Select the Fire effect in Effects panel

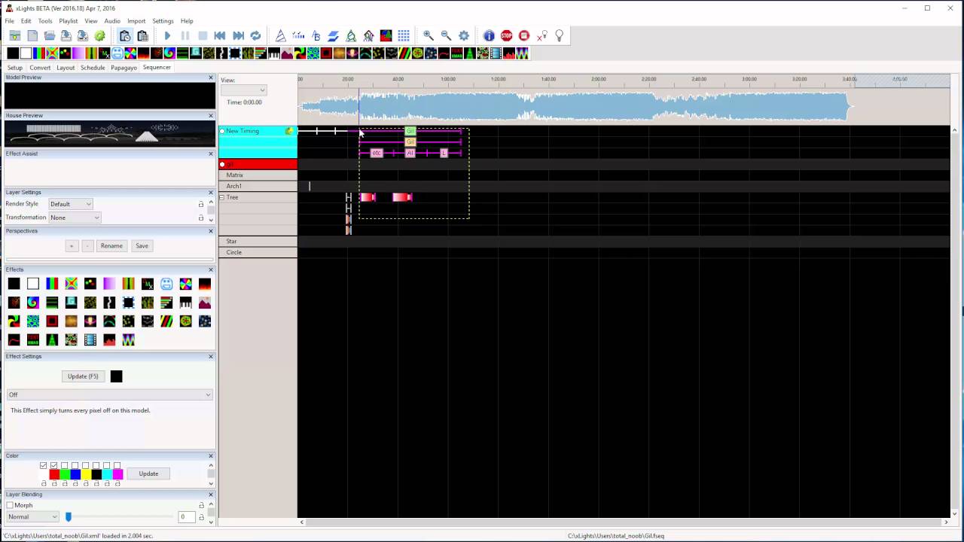pyautogui.click(x=205, y=284)
